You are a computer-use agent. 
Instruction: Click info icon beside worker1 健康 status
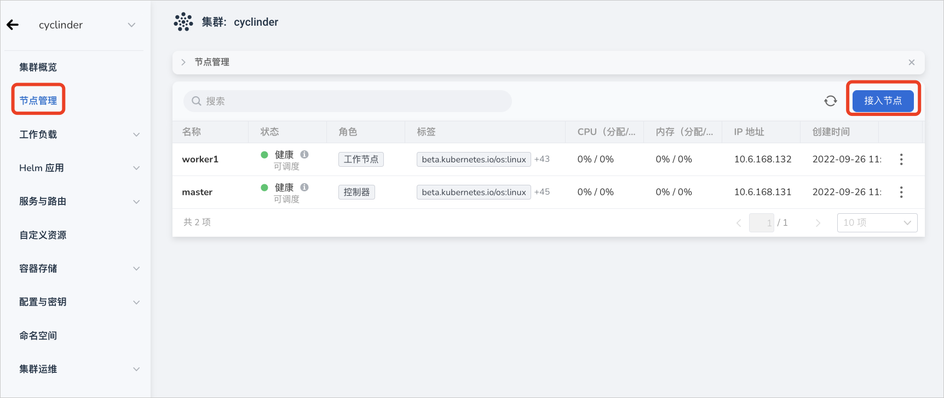[304, 154]
